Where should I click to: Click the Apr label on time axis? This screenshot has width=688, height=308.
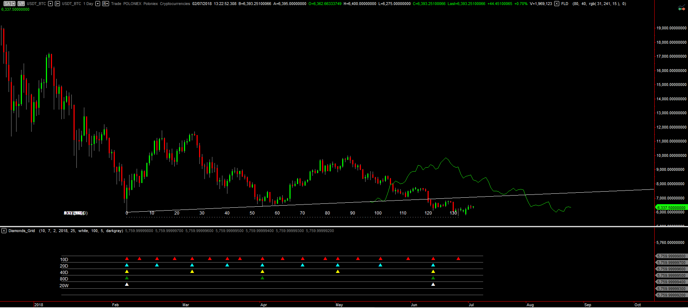[x=264, y=305]
